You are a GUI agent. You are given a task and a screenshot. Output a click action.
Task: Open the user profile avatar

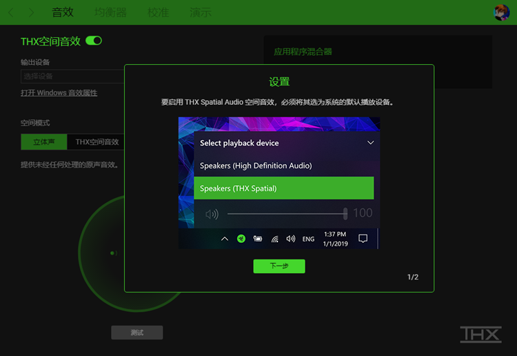tap(502, 12)
